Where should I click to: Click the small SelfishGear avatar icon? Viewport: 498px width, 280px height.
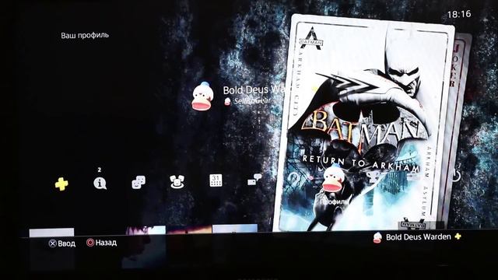[x=227, y=101]
